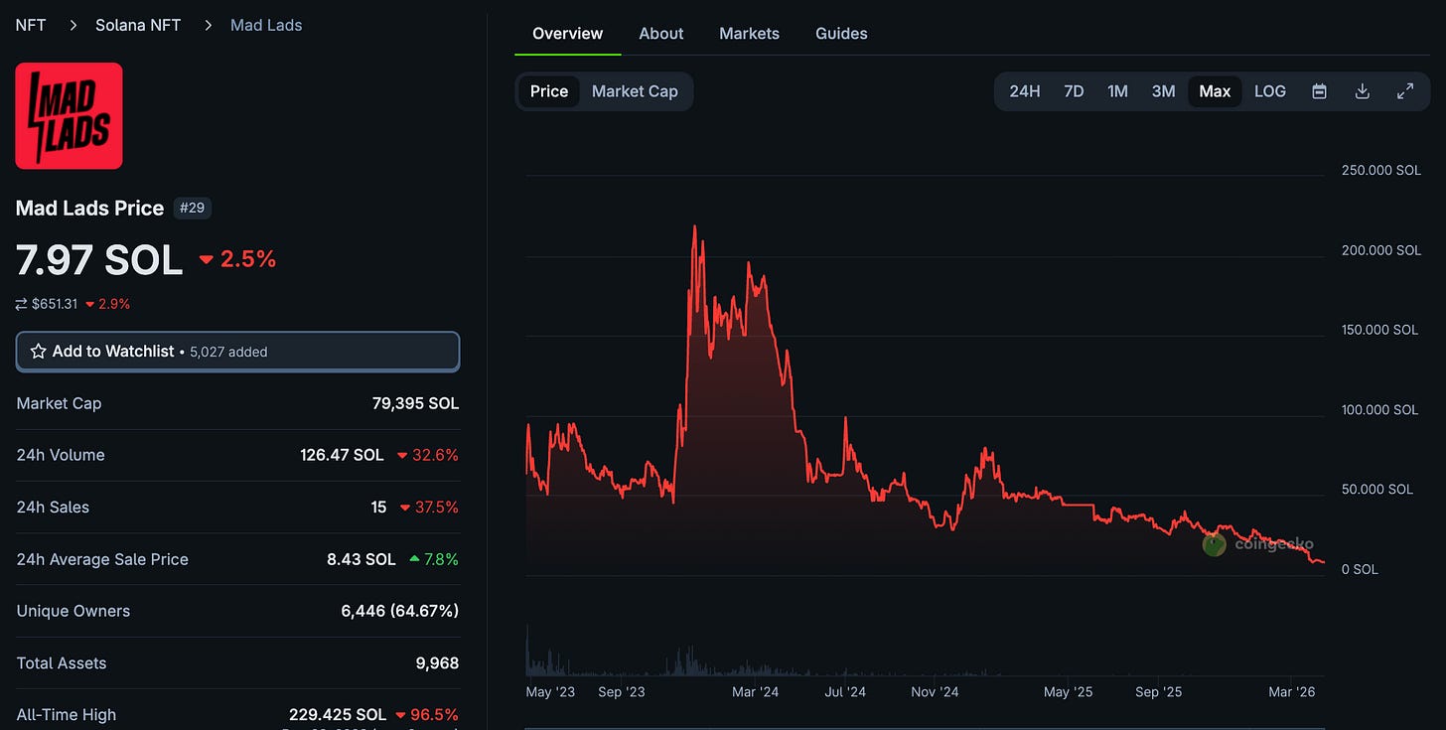Click the NFT breadcrumb link

pos(31,25)
